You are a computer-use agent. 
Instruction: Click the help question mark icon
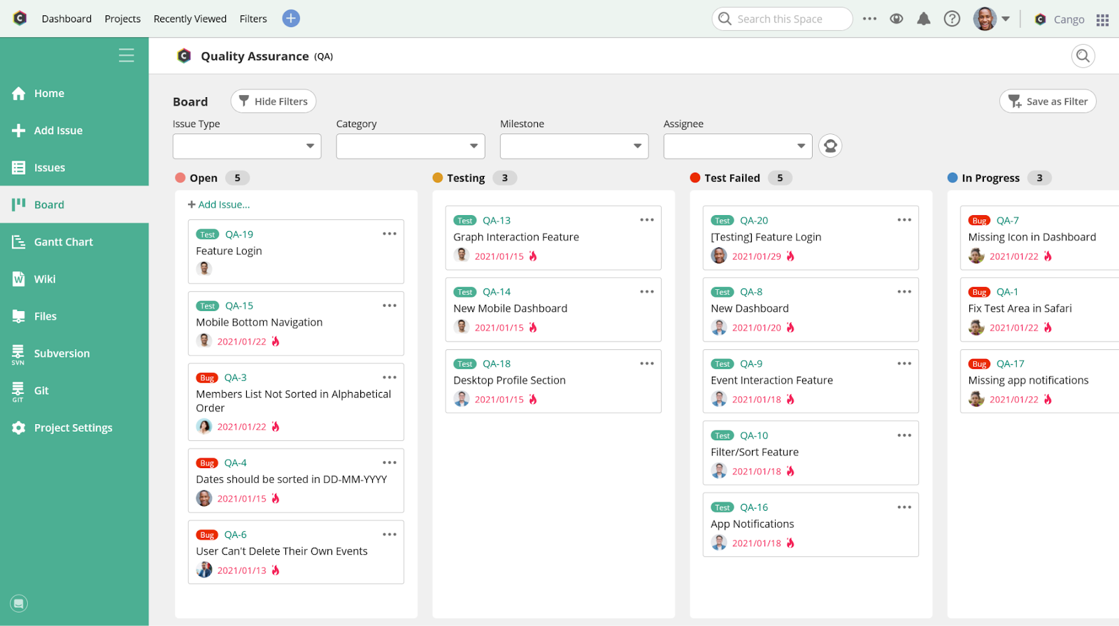pos(952,19)
